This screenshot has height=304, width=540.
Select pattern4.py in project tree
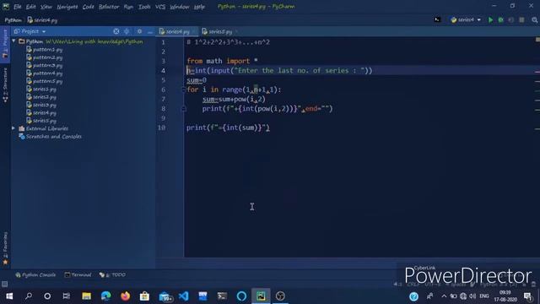click(45, 73)
